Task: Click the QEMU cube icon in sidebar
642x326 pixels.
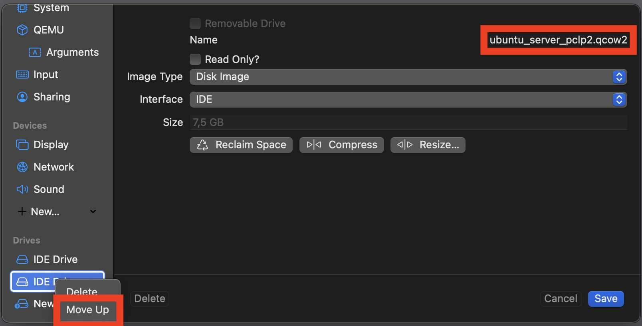Action: 22,30
